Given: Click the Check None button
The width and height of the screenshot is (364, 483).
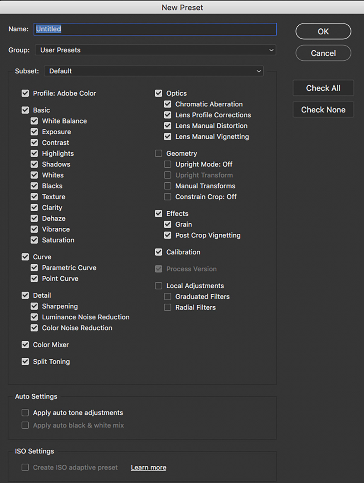Looking at the screenshot, I should [x=323, y=110].
